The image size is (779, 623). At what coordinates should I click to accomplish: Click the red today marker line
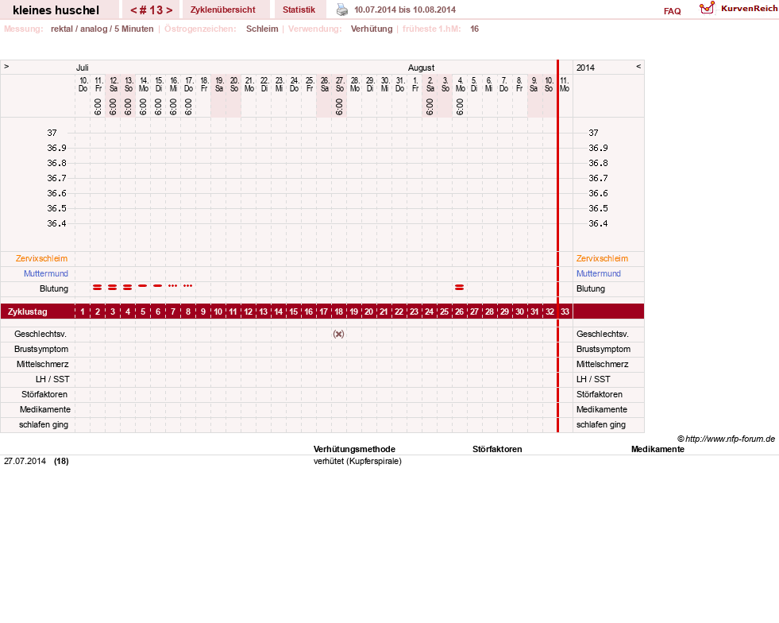click(558, 246)
